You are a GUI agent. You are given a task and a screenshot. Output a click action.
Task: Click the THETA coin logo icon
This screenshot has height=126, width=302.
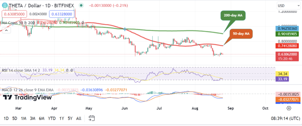pyautogui.click(x=4, y=5)
